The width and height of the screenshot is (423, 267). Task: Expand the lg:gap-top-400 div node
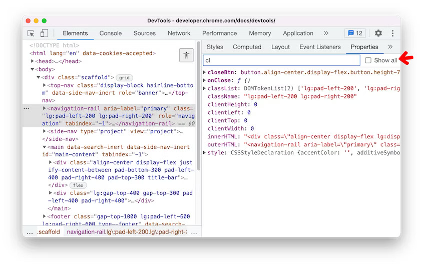[x=50, y=193]
